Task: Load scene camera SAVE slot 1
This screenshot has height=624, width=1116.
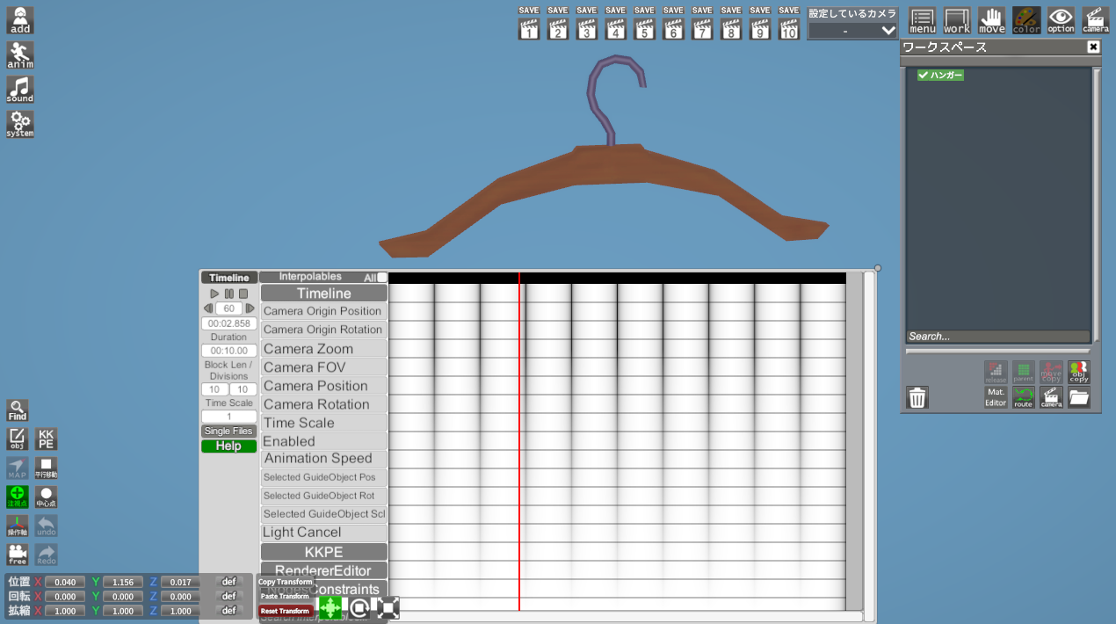Action: 529,29
